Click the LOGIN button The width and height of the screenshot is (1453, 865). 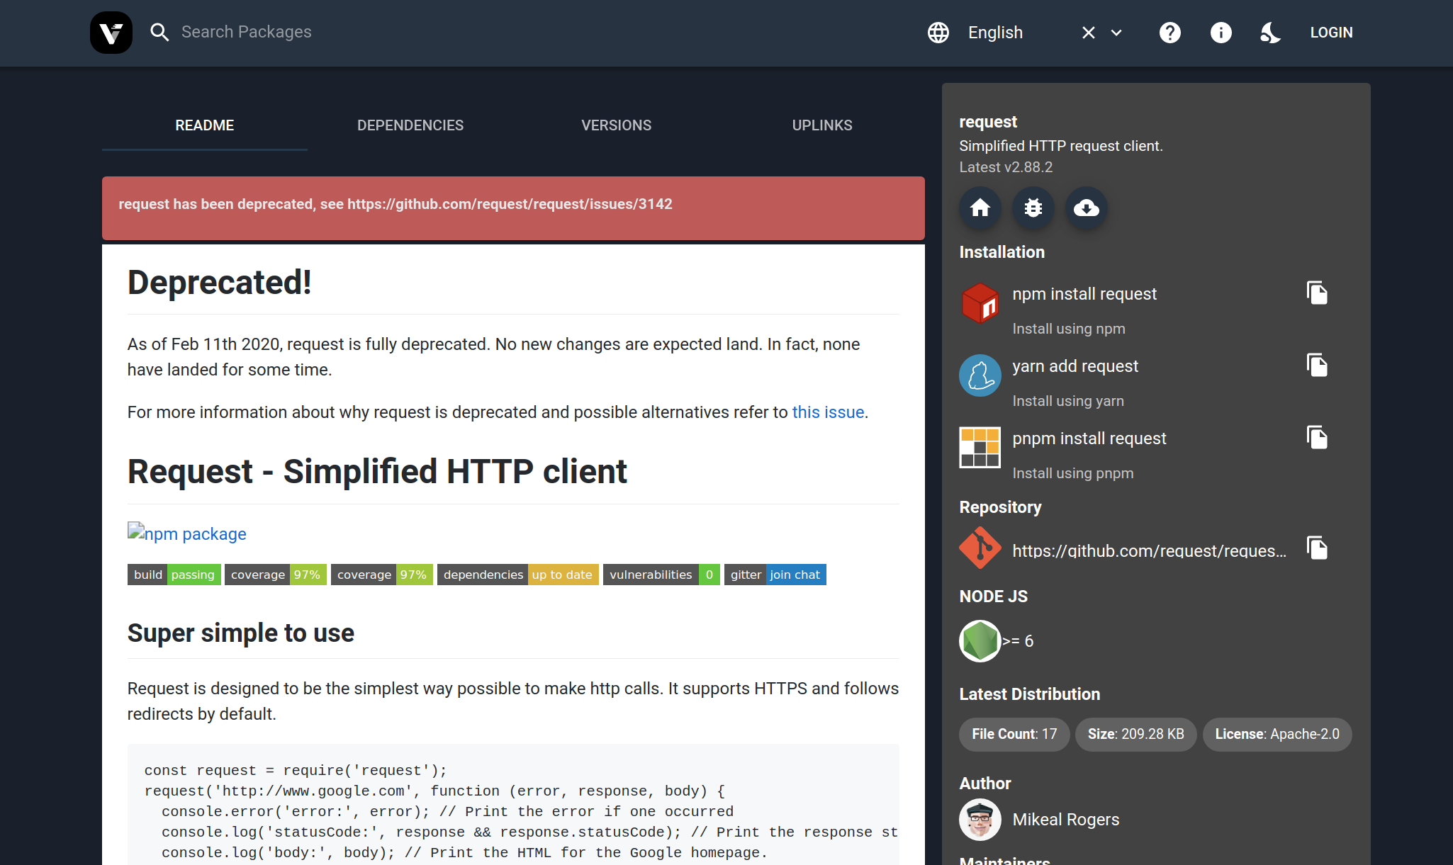[1331, 33]
